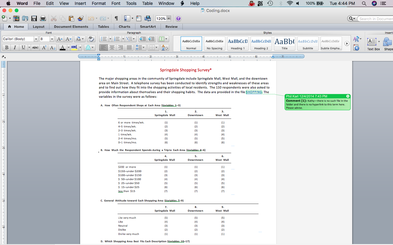393x245 pixels.
Task: Open the Table menu in menu bar
Action: tap(147, 3)
